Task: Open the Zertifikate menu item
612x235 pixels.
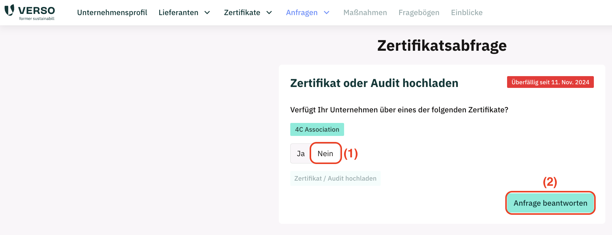Action: click(x=242, y=12)
